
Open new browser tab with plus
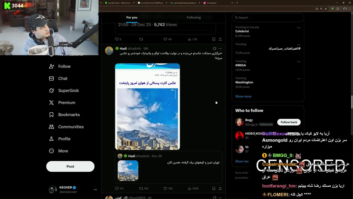point(237,3)
